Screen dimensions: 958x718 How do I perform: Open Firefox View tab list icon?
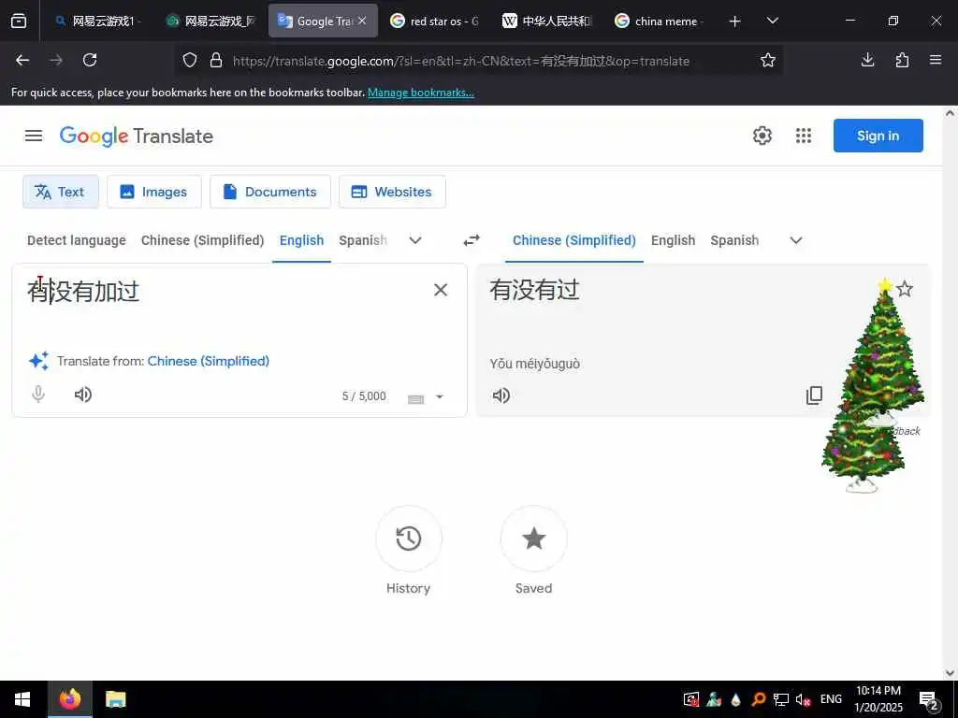(19, 22)
